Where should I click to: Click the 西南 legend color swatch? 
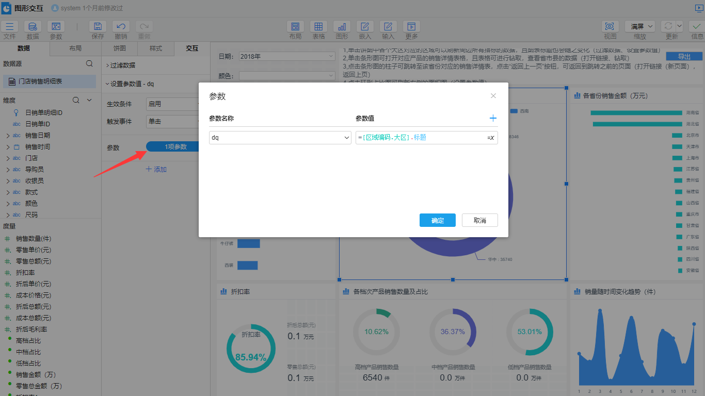coord(514,111)
